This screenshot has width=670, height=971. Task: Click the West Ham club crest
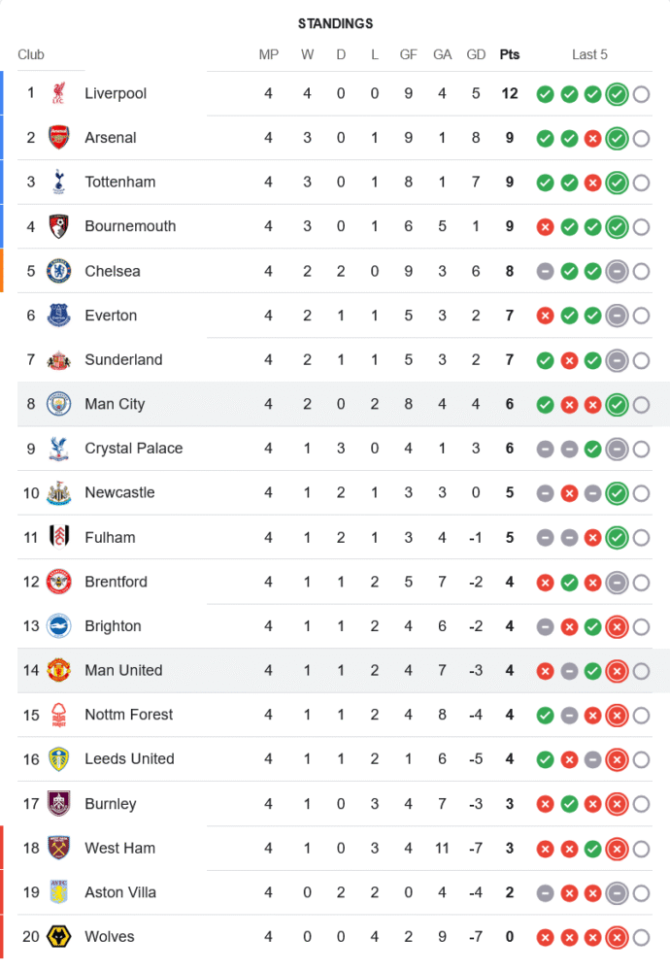(x=59, y=848)
